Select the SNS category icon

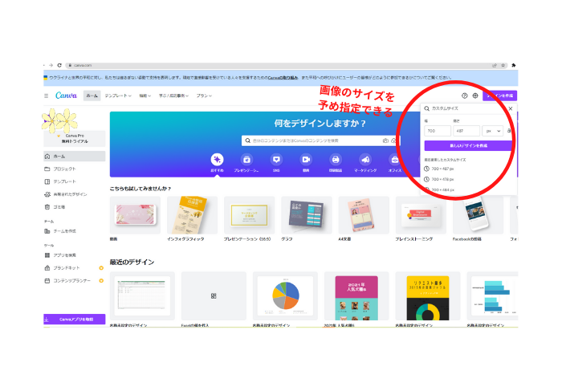[x=276, y=160]
